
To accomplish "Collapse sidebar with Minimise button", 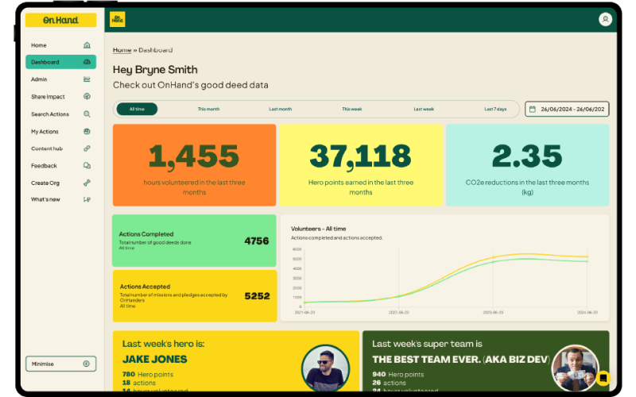I will coord(60,364).
